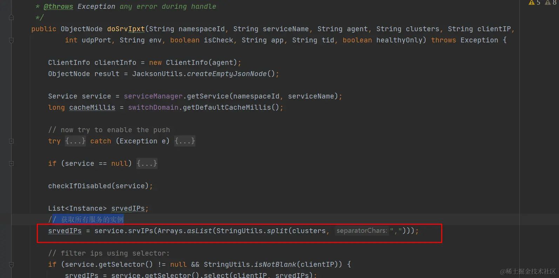Click the underlined cacheMillis variable
Image resolution: width=559 pixels, height=278 pixels.
point(92,108)
